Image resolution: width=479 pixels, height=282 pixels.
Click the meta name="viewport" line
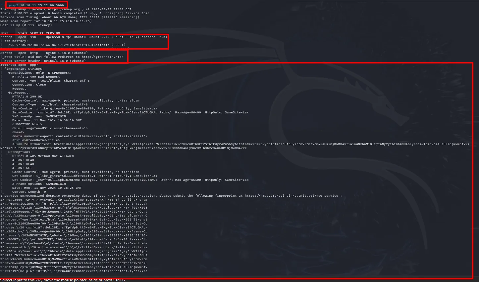pyautogui.click(x=80, y=136)
